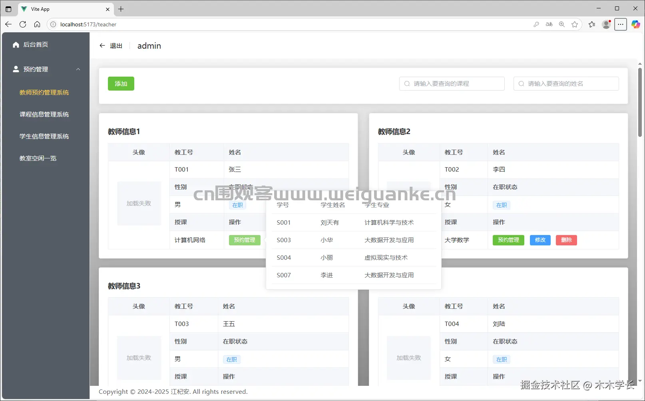Select student row S007 李进
Viewport: 645px width, 401px height.
click(x=354, y=275)
